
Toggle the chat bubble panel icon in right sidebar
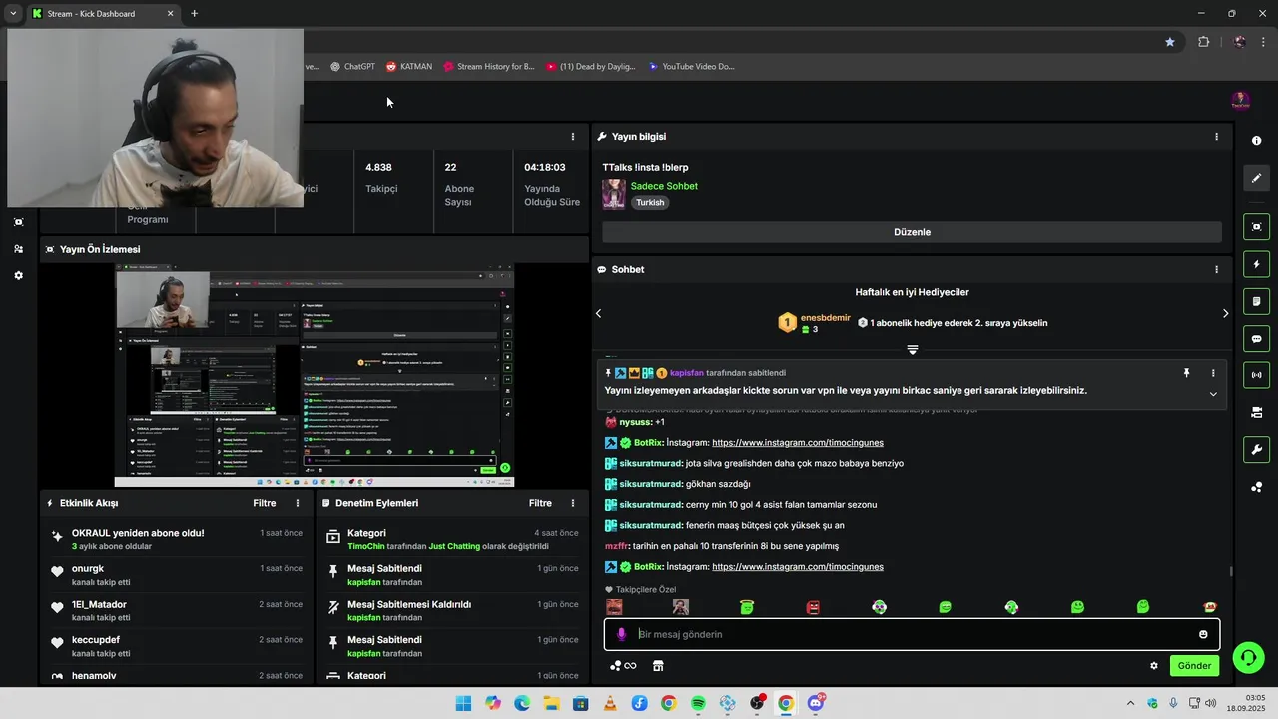coord(1256,339)
